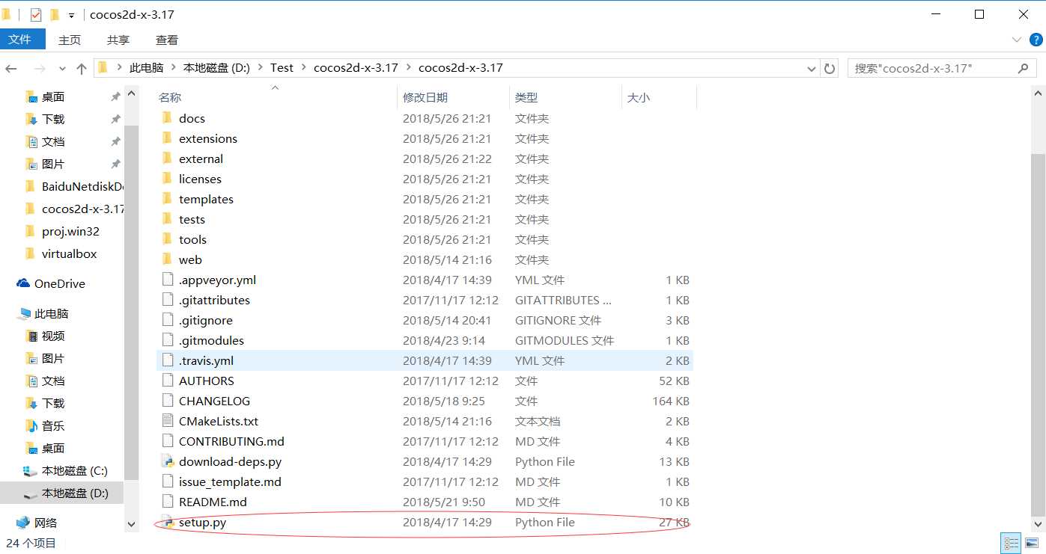Open proj.win32 folder in sidebar
1046x554 pixels.
pos(70,231)
